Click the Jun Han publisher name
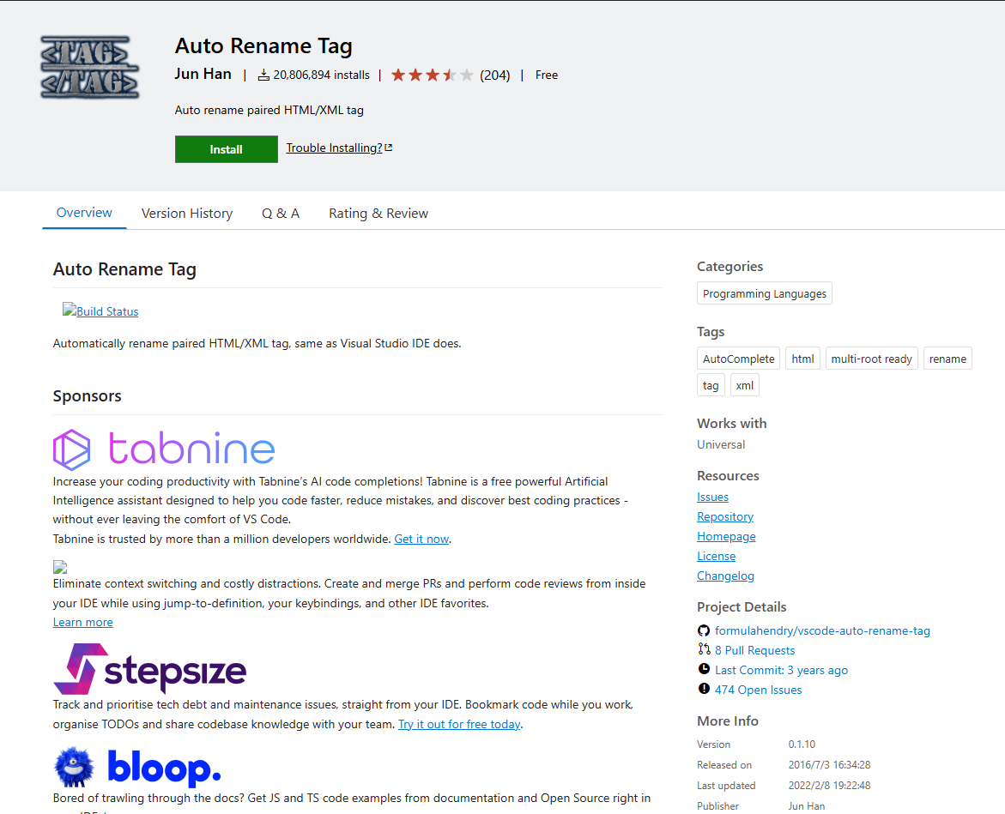 tap(203, 75)
